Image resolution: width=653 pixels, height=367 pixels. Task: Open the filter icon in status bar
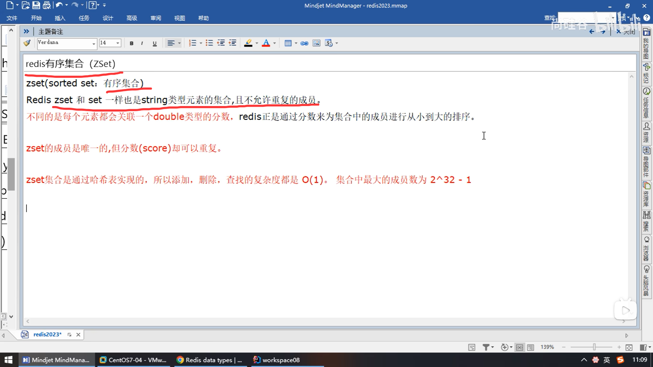click(486, 347)
